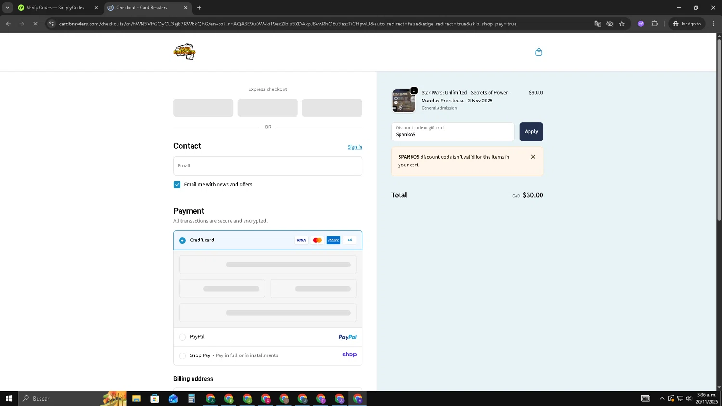Choose Shop Pay payment option
The width and height of the screenshot is (722, 406).
coord(182,356)
